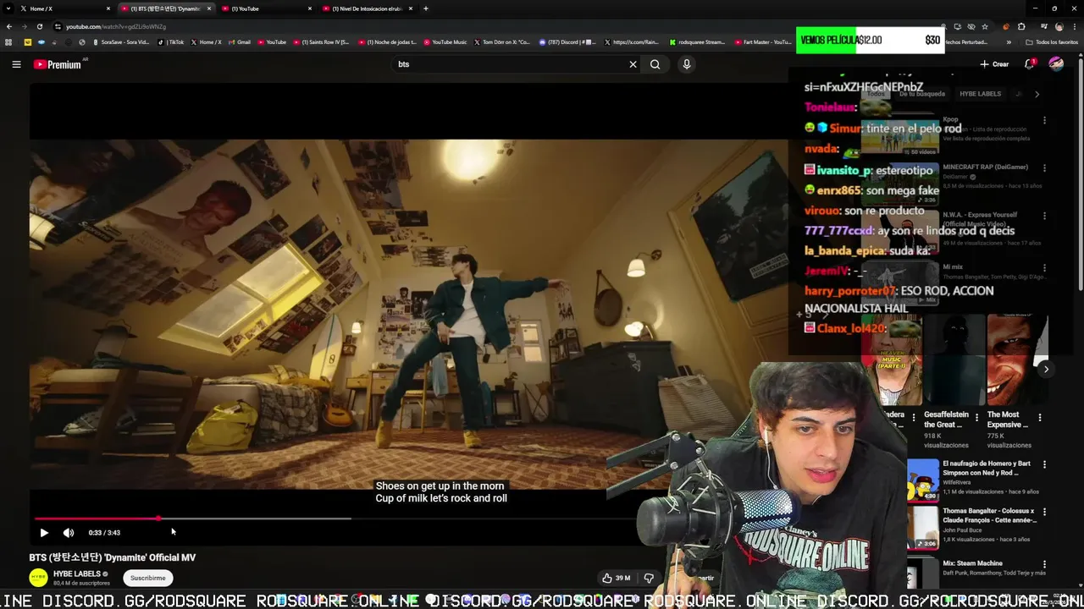1084x609 pixels.
Task: Open the Todos los favoritos folder
Action: 1052,42
